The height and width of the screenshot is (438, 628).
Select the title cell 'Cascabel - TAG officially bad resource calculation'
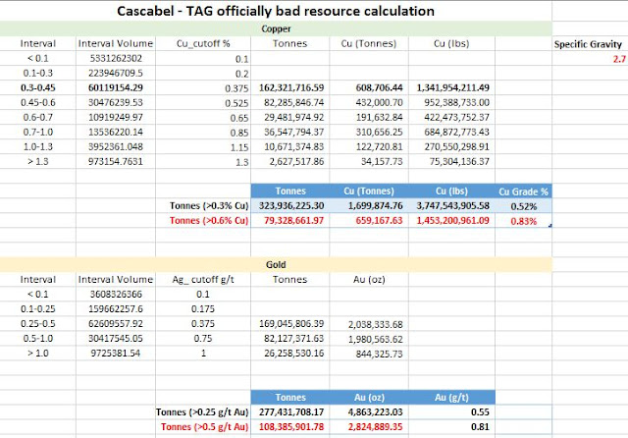[276, 11]
